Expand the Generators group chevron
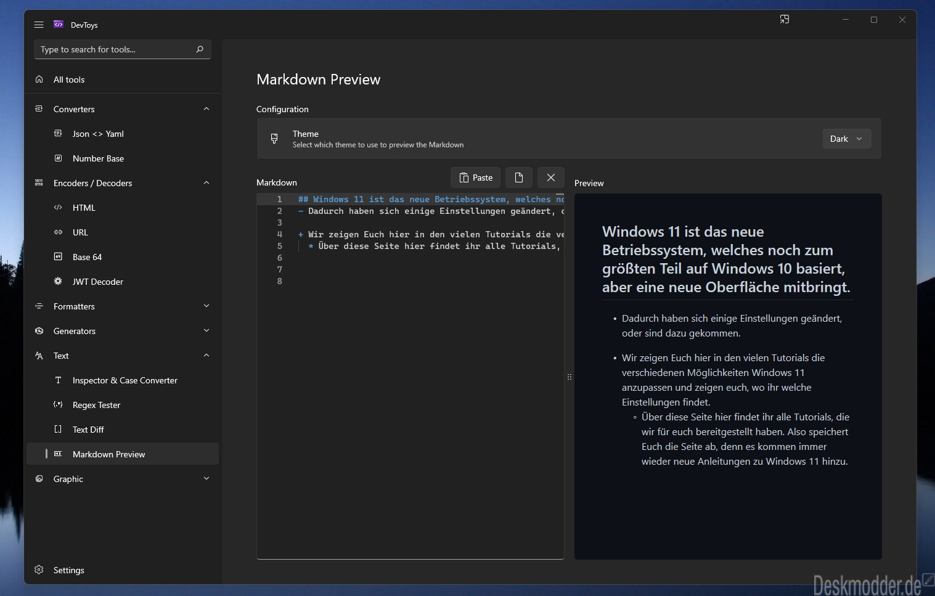The image size is (935, 596). (206, 331)
